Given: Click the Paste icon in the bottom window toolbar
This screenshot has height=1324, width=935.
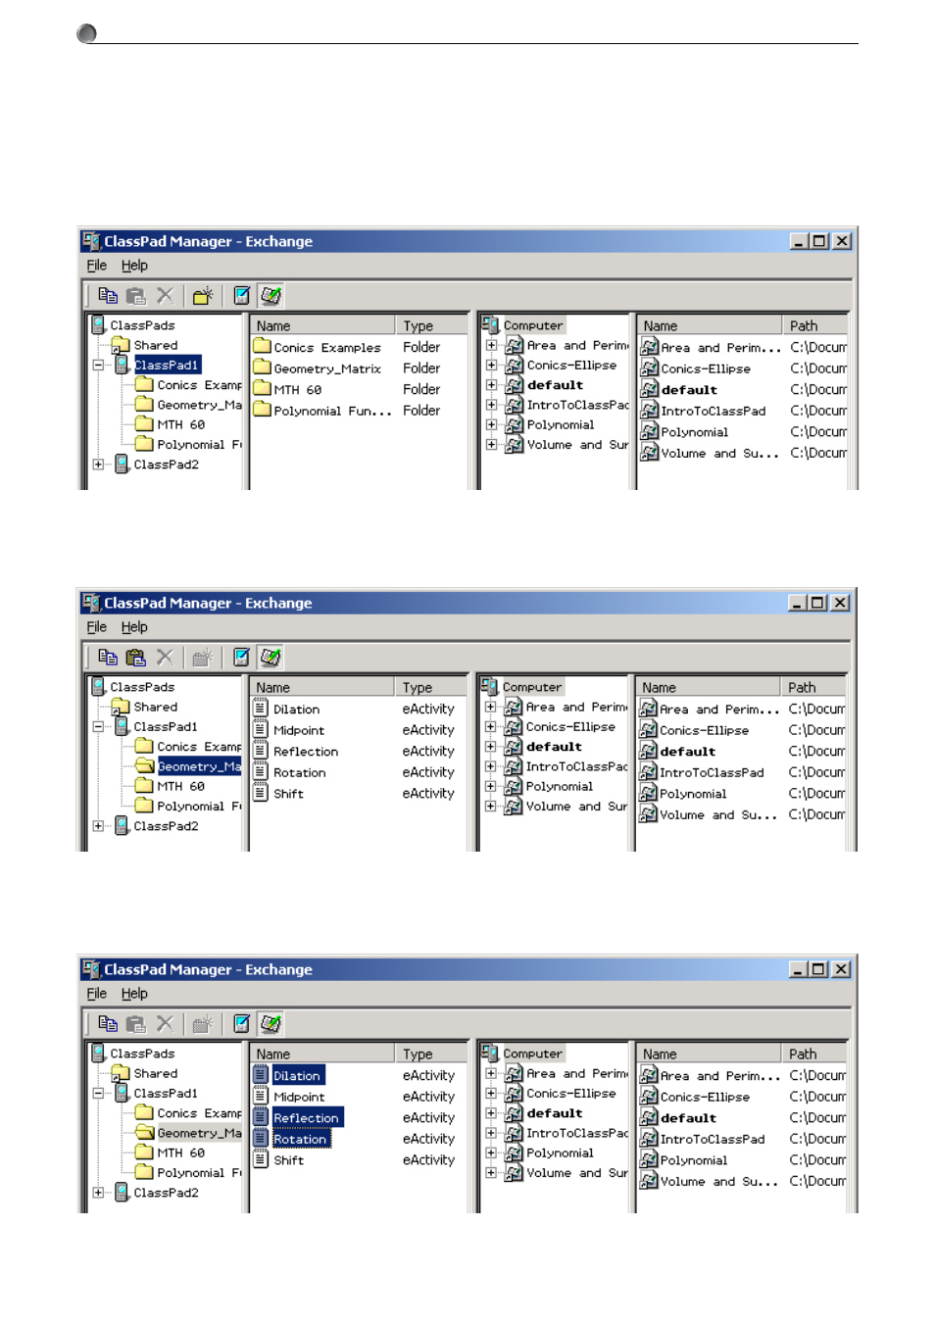Looking at the screenshot, I should click(136, 1023).
